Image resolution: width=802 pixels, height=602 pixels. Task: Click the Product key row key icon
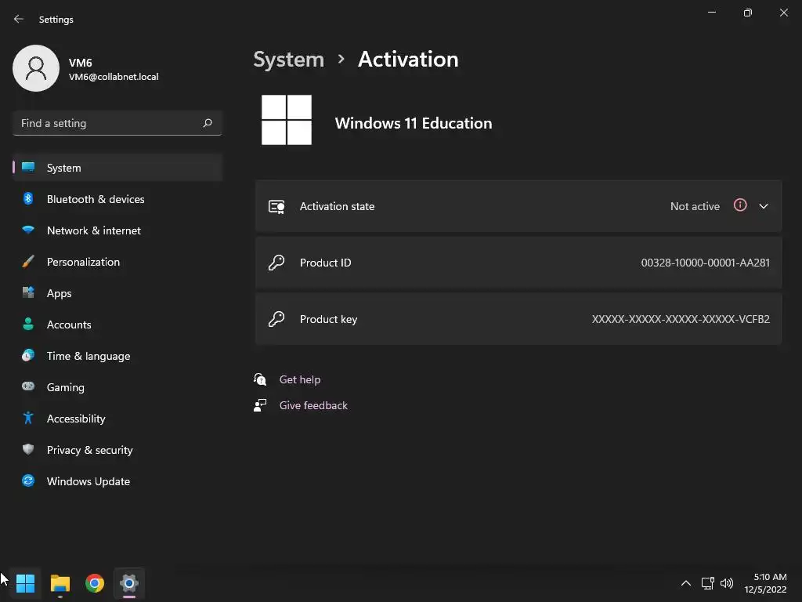point(276,319)
